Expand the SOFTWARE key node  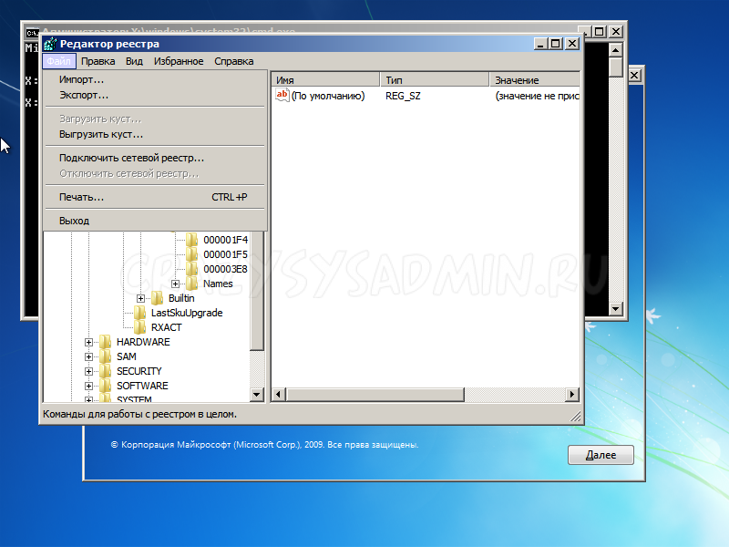pos(89,386)
